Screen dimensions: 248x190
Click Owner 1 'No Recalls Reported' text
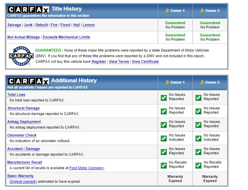pyautogui.click(x=178, y=165)
